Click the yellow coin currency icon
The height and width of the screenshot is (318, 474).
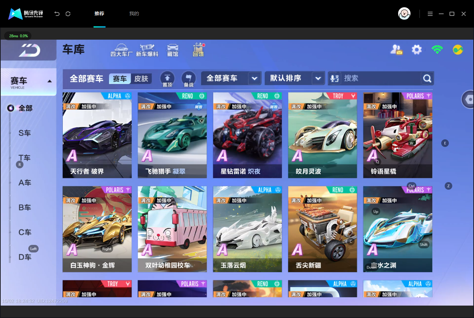(458, 50)
